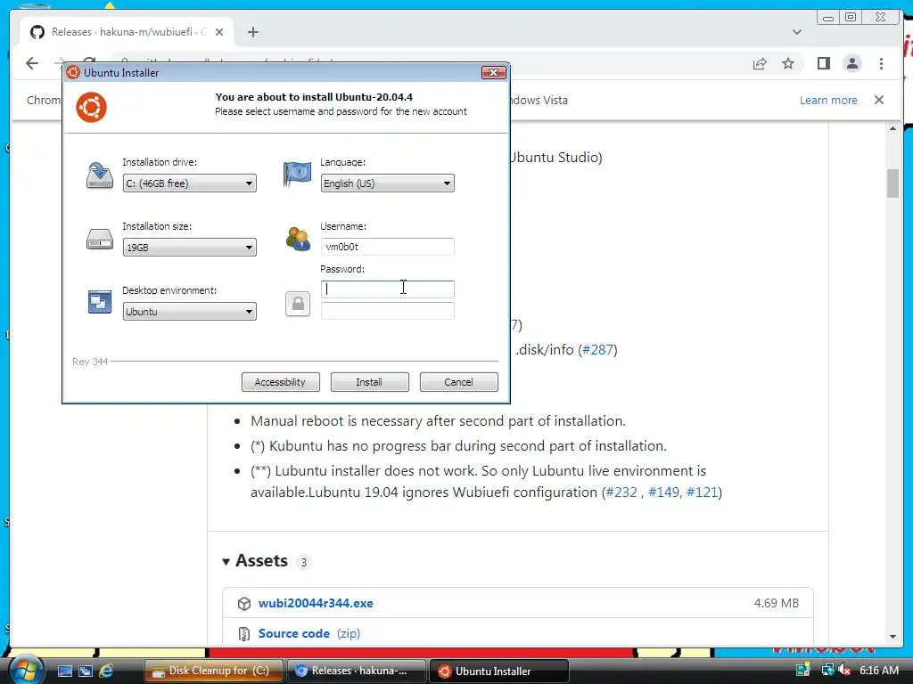Select the Releases hakuna-m/wubiuefi tab
913x684 pixels.
(x=127, y=32)
